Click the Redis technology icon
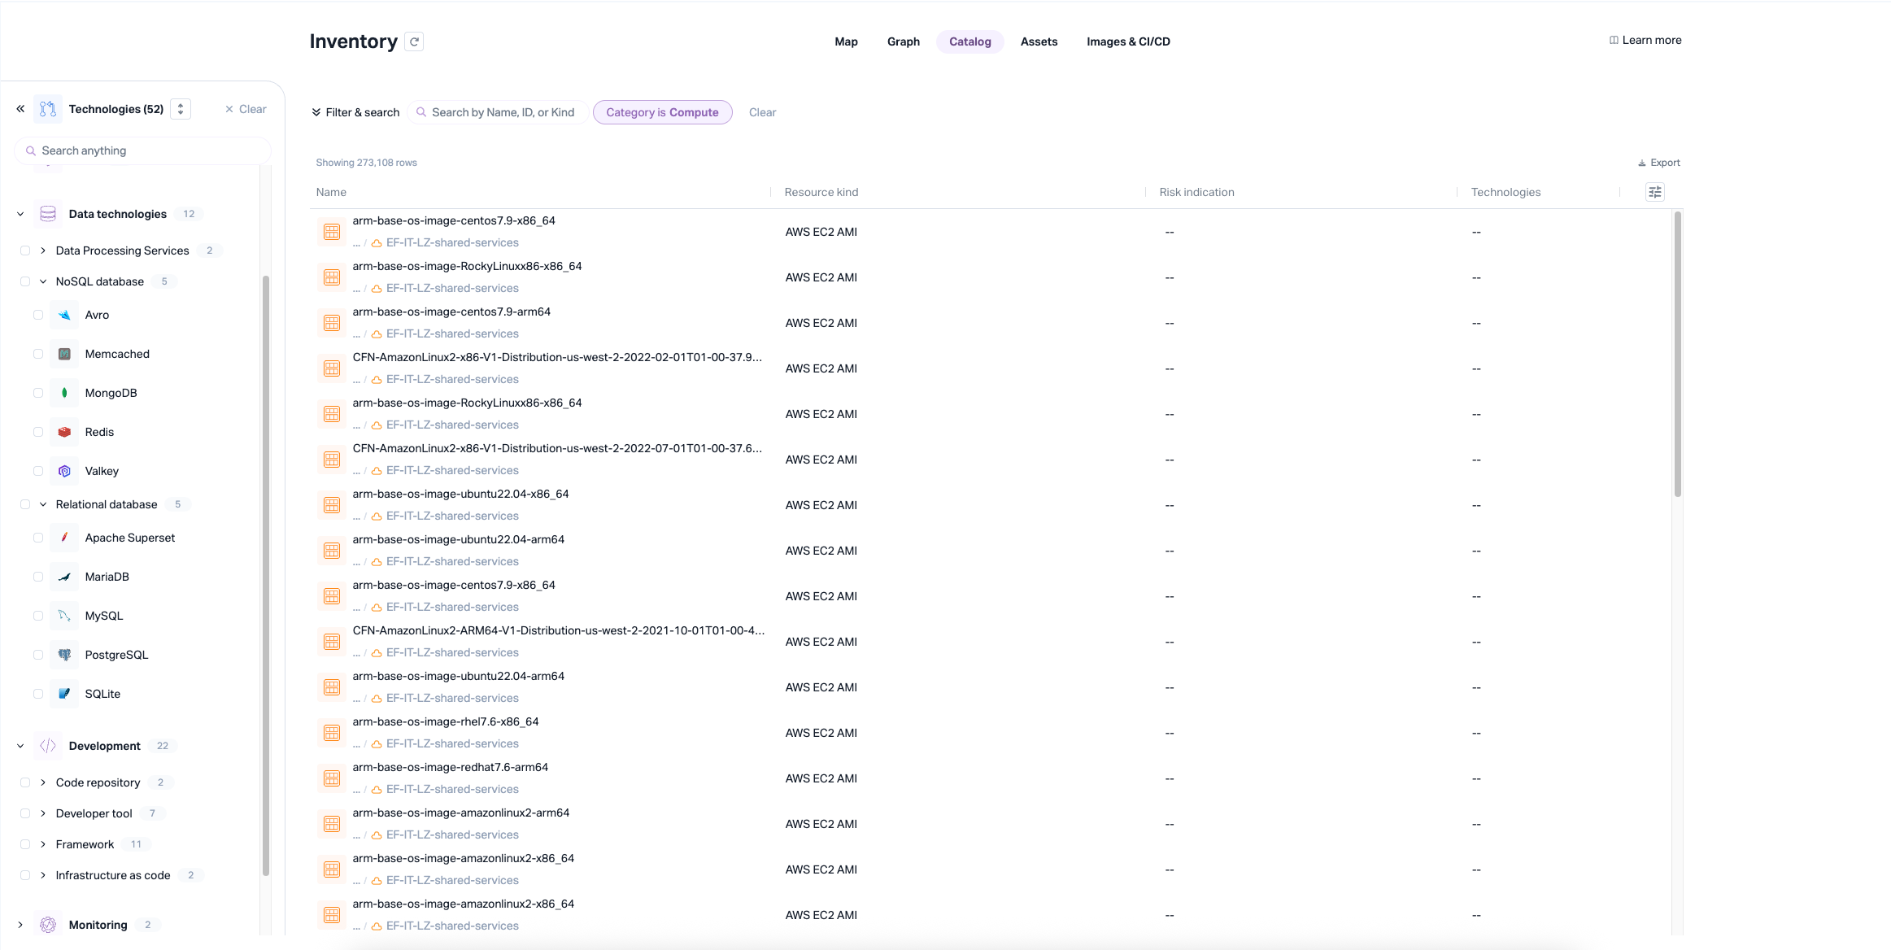 [64, 432]
